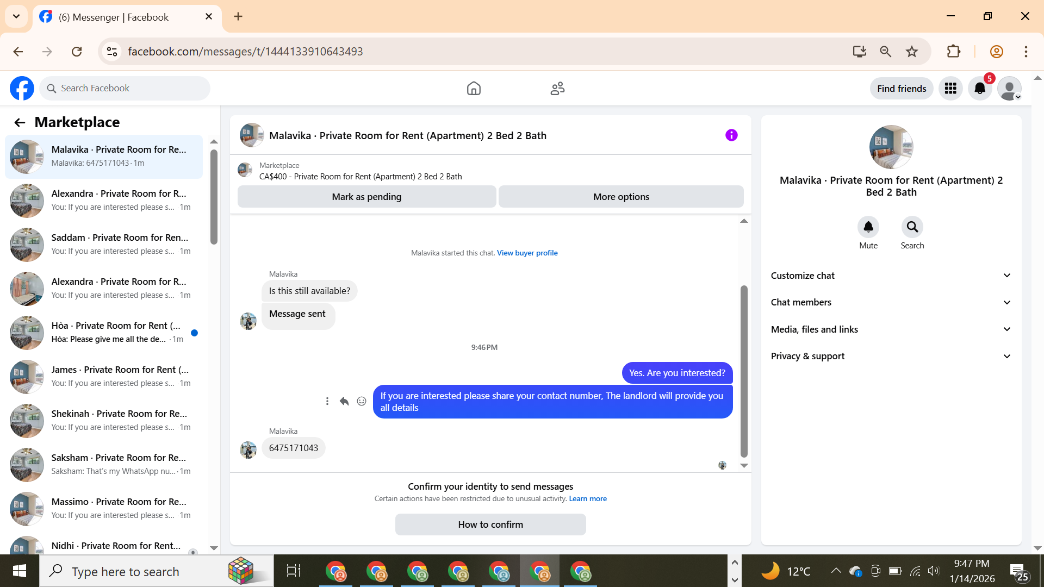Reply to the contact number request message
Viewport: 1044px width, 587px height.
click(344, 401)
